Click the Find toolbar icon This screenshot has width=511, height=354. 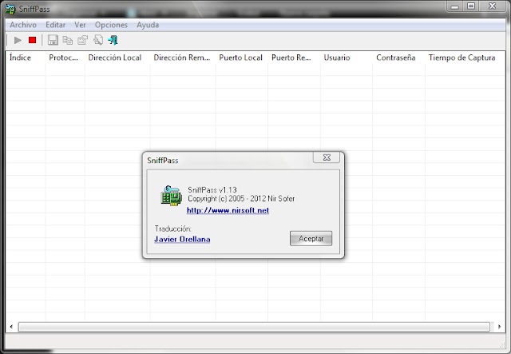[x=98, y=40]
